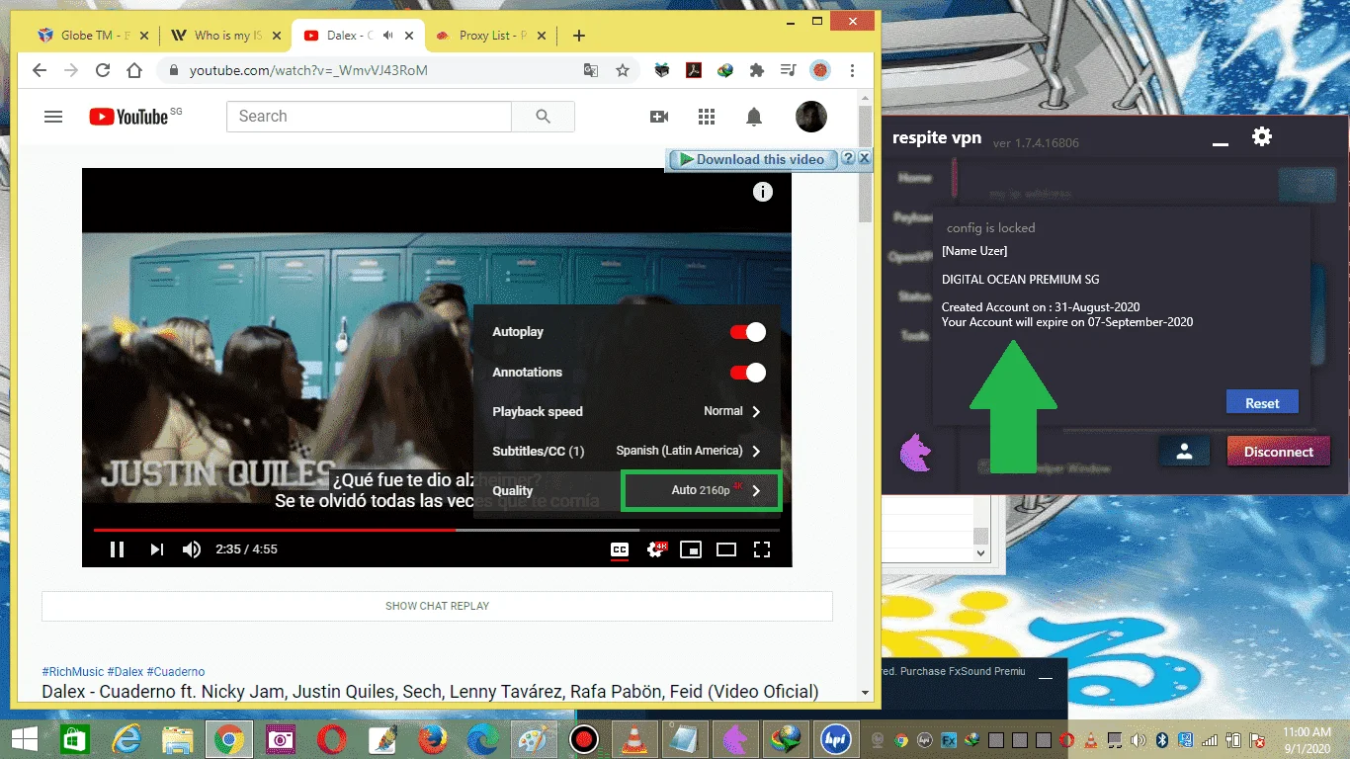Open the Subtitles/CC submenu
Image resolution: width=1350 pixels, height=759 pixels.
point(627,451)
